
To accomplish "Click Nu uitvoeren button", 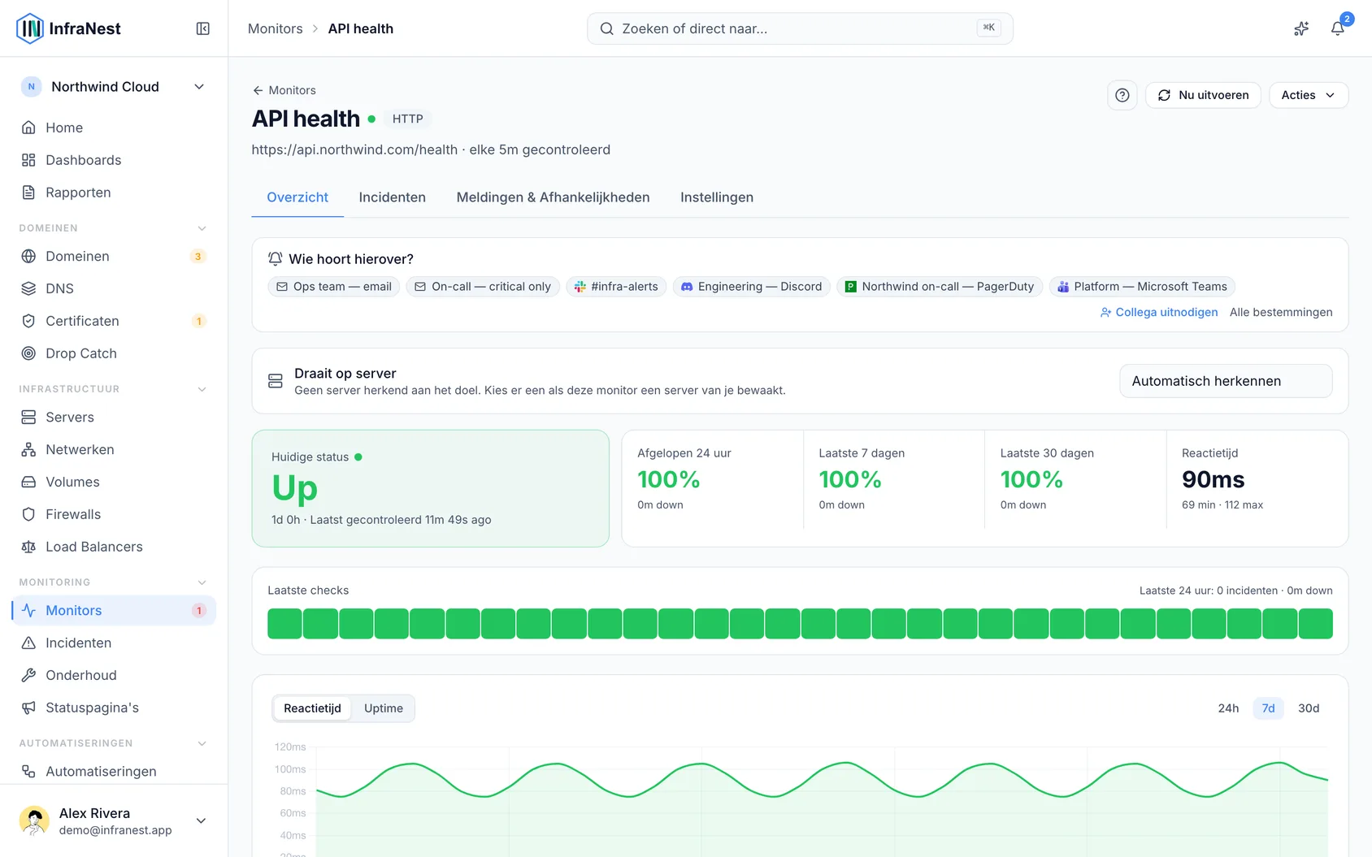I will click(x=1203, y=95).
